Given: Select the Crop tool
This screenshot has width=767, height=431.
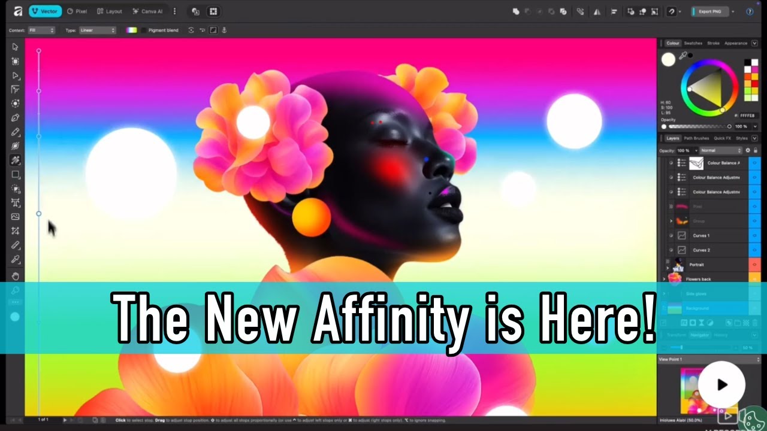Looking at the screenshot, I should pyautogui.click(x=16, y=231).
